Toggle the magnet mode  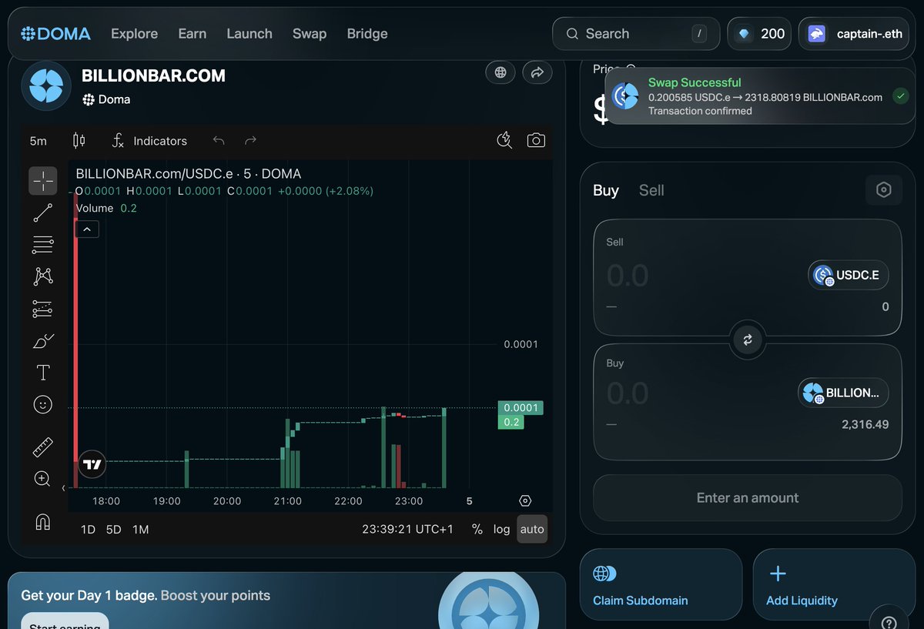(43, 522)
